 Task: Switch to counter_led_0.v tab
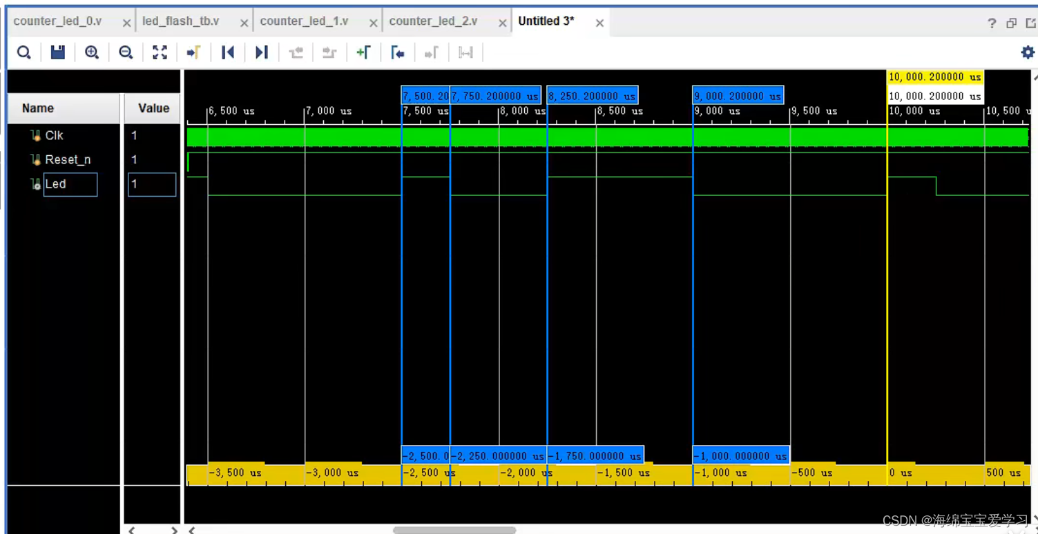coord(57,21)
